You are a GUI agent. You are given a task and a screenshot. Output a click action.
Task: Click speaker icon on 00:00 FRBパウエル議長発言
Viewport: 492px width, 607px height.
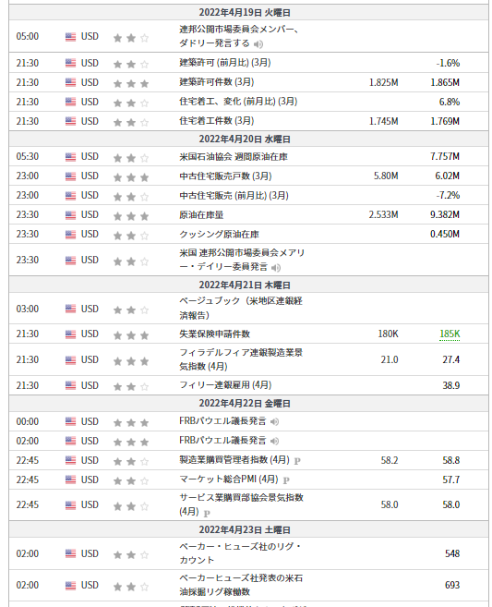274,421
